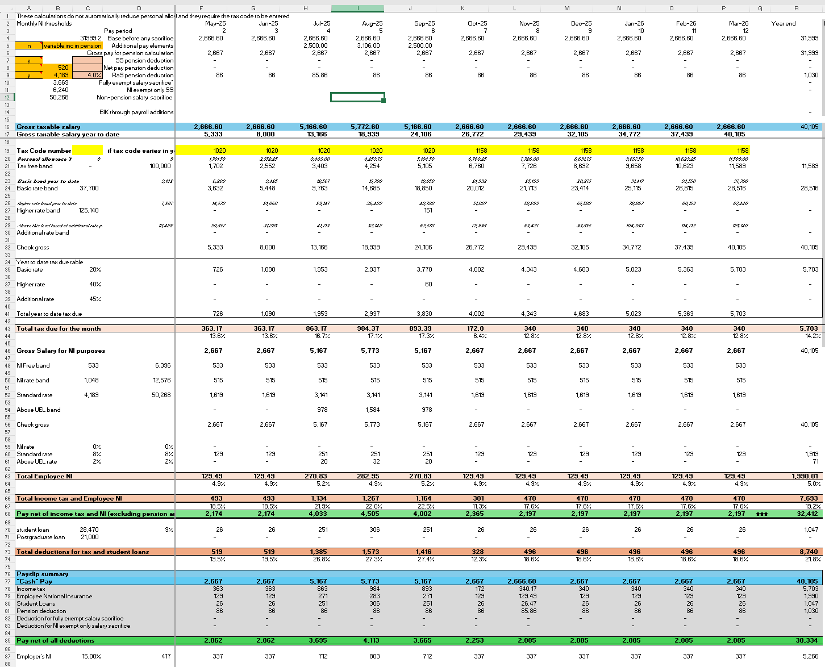This screenshot has width=825, height=667.
Task: Click the orange 'n' input cell
Action: coord(28,45)
